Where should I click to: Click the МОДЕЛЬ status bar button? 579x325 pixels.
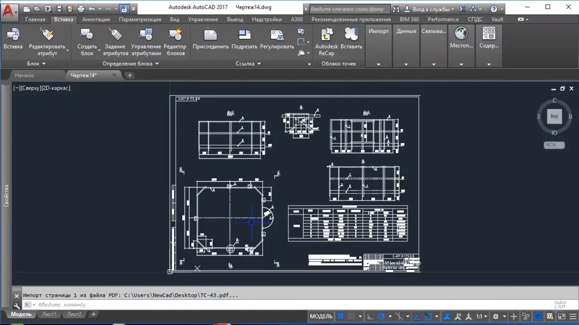point(321,316)
